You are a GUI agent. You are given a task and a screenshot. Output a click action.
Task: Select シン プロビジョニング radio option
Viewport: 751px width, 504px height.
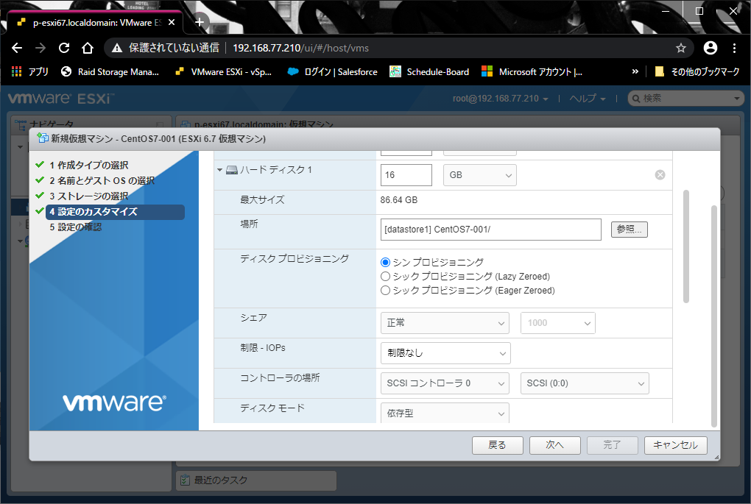(x=385, y=262)
